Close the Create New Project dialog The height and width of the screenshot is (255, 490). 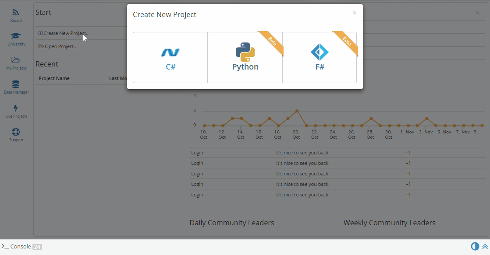pyautogui.click(x=354, y=13)
